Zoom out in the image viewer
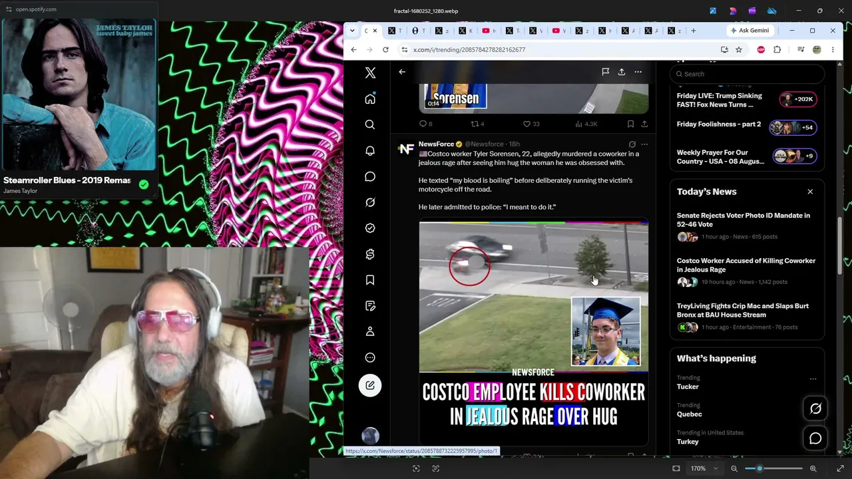The height and width of the screenshot is (479, 852). point(734,468)
